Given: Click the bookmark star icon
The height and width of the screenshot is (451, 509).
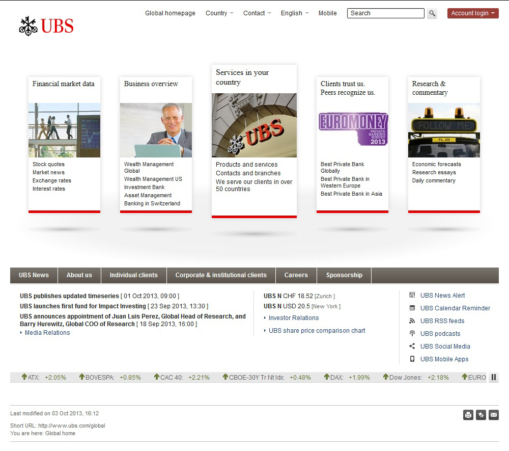Looking at the screenshot, I should (x=481, y=415).
